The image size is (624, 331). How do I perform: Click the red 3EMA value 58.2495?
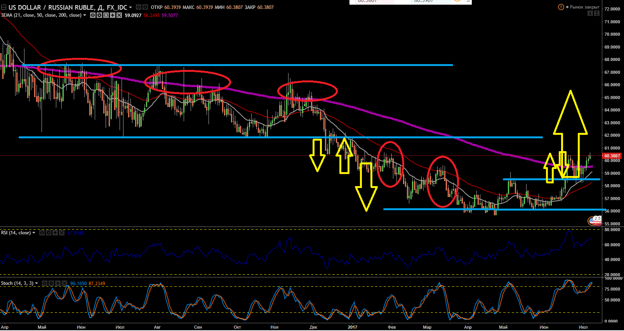[x=151, y=16]
